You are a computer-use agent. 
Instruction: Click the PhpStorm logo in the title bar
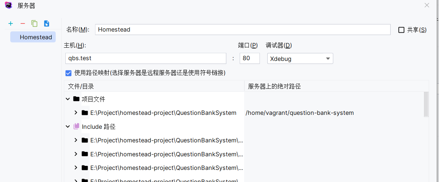[x=9, y=5]
